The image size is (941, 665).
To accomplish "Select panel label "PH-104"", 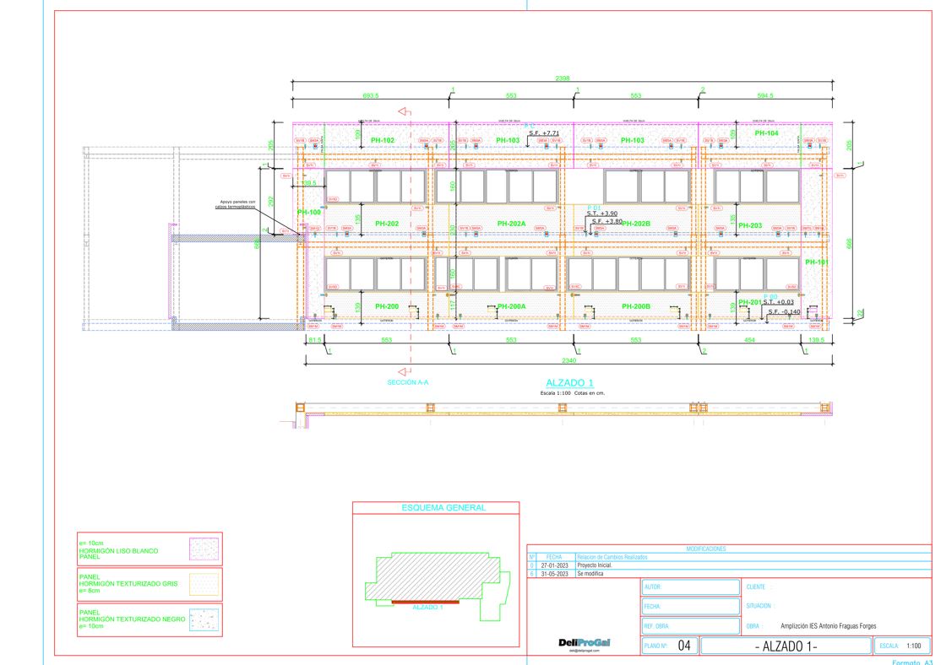I will (x=766, y=133).
